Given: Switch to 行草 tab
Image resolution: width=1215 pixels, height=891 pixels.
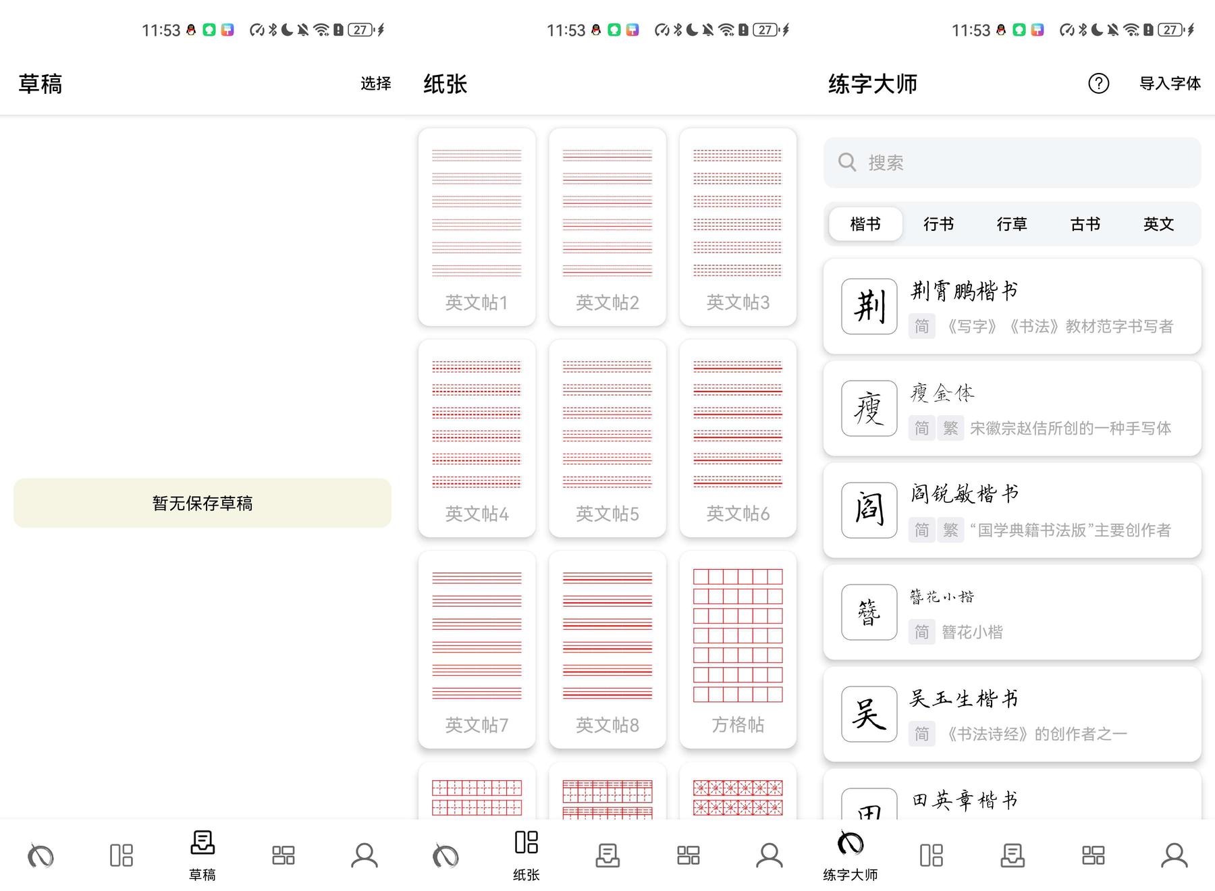Looking at the screenshot, I should click(1012, 224).
